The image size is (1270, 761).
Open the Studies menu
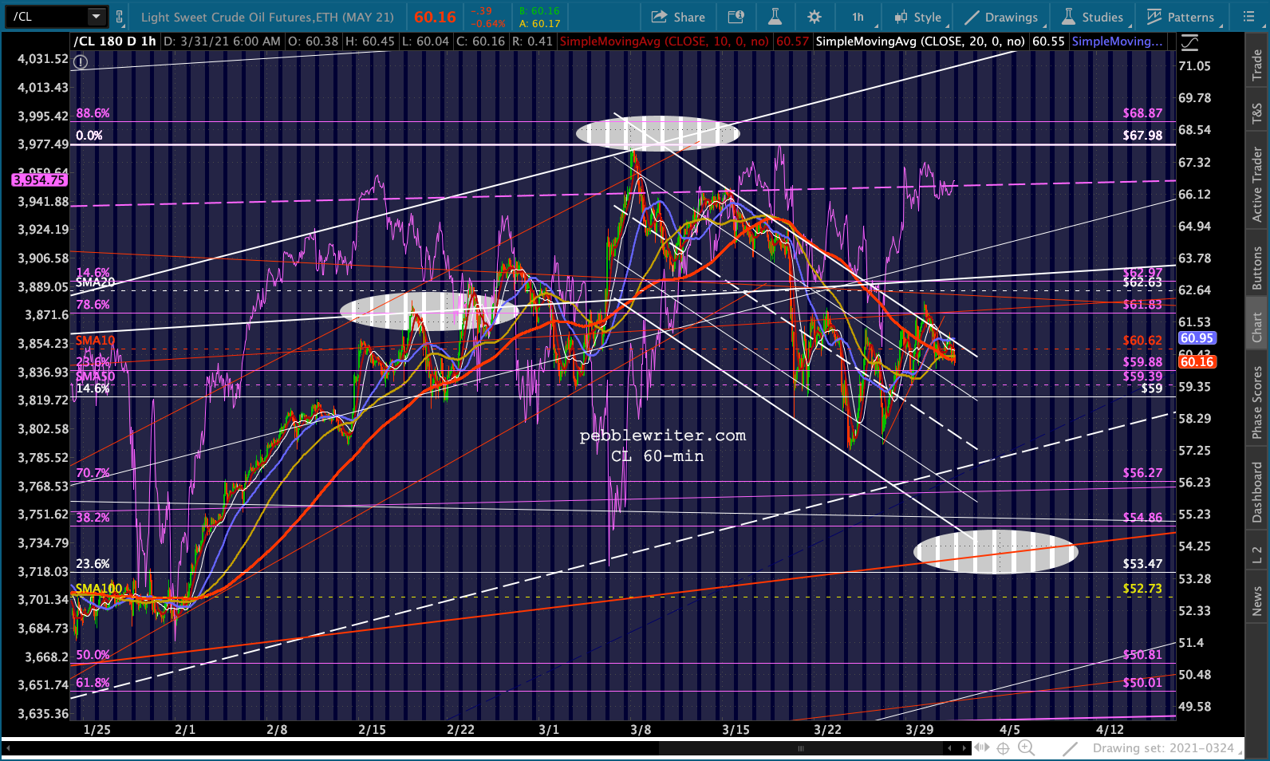pyautogui.click(x=1093, y=17)
